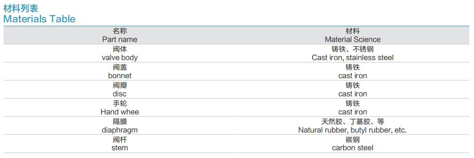This screenshot has height=158, width=474.
Task: Click the Chinese text 隔膜
Action: click(x=120, y=121)
